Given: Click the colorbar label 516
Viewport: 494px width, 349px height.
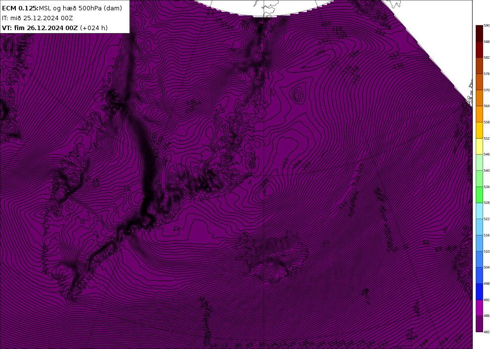Looking at the screenshot, I should point(487,235).
